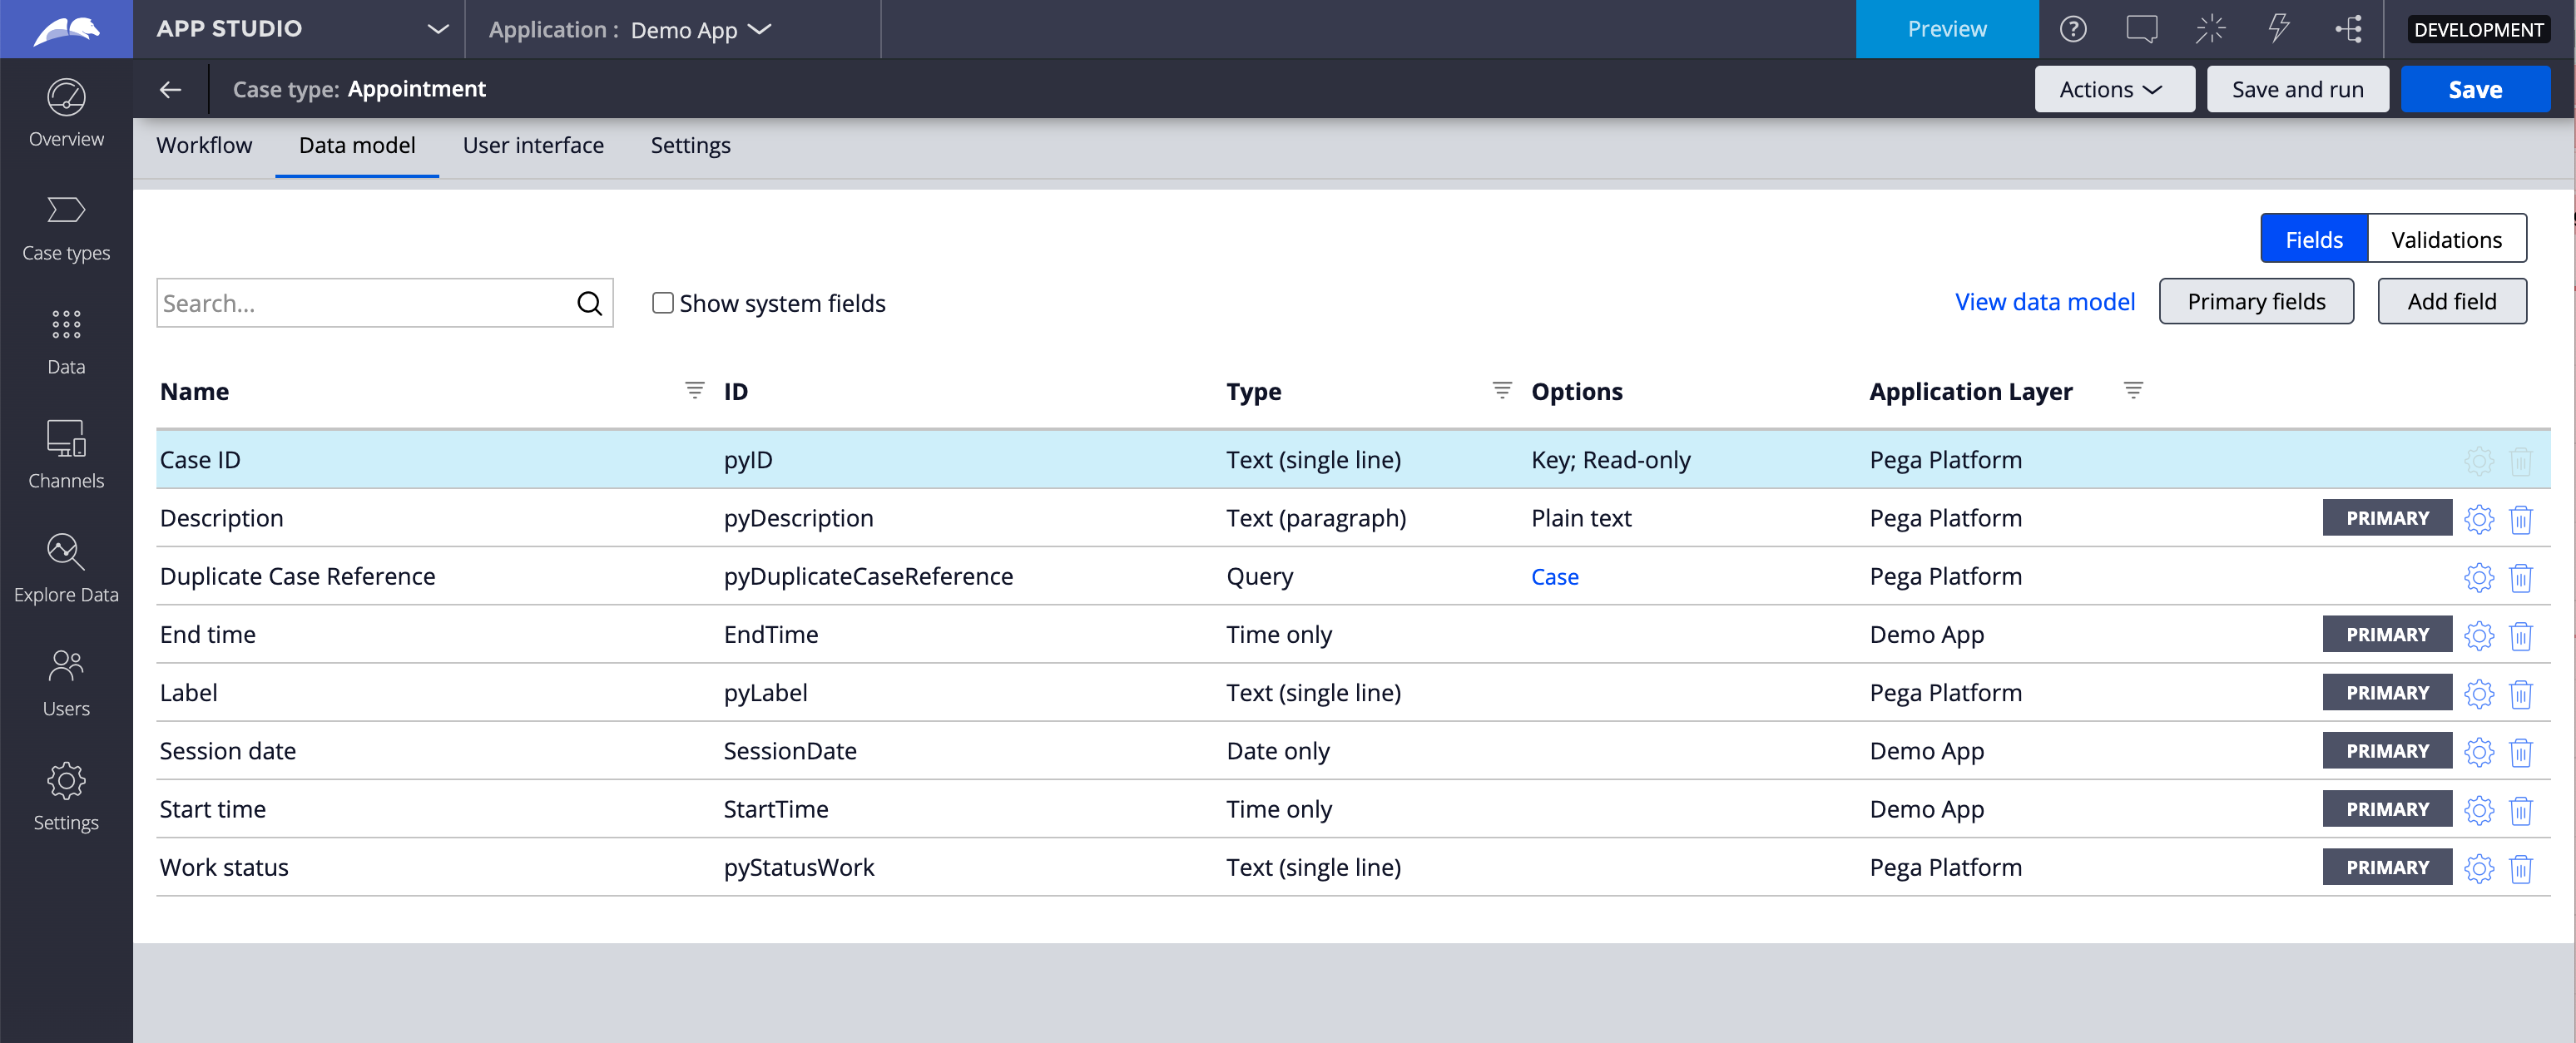Image resolution: width=2576 pixels, height=1043 pixels.
Task: Open the View data model link
Action: point(2044,301)
